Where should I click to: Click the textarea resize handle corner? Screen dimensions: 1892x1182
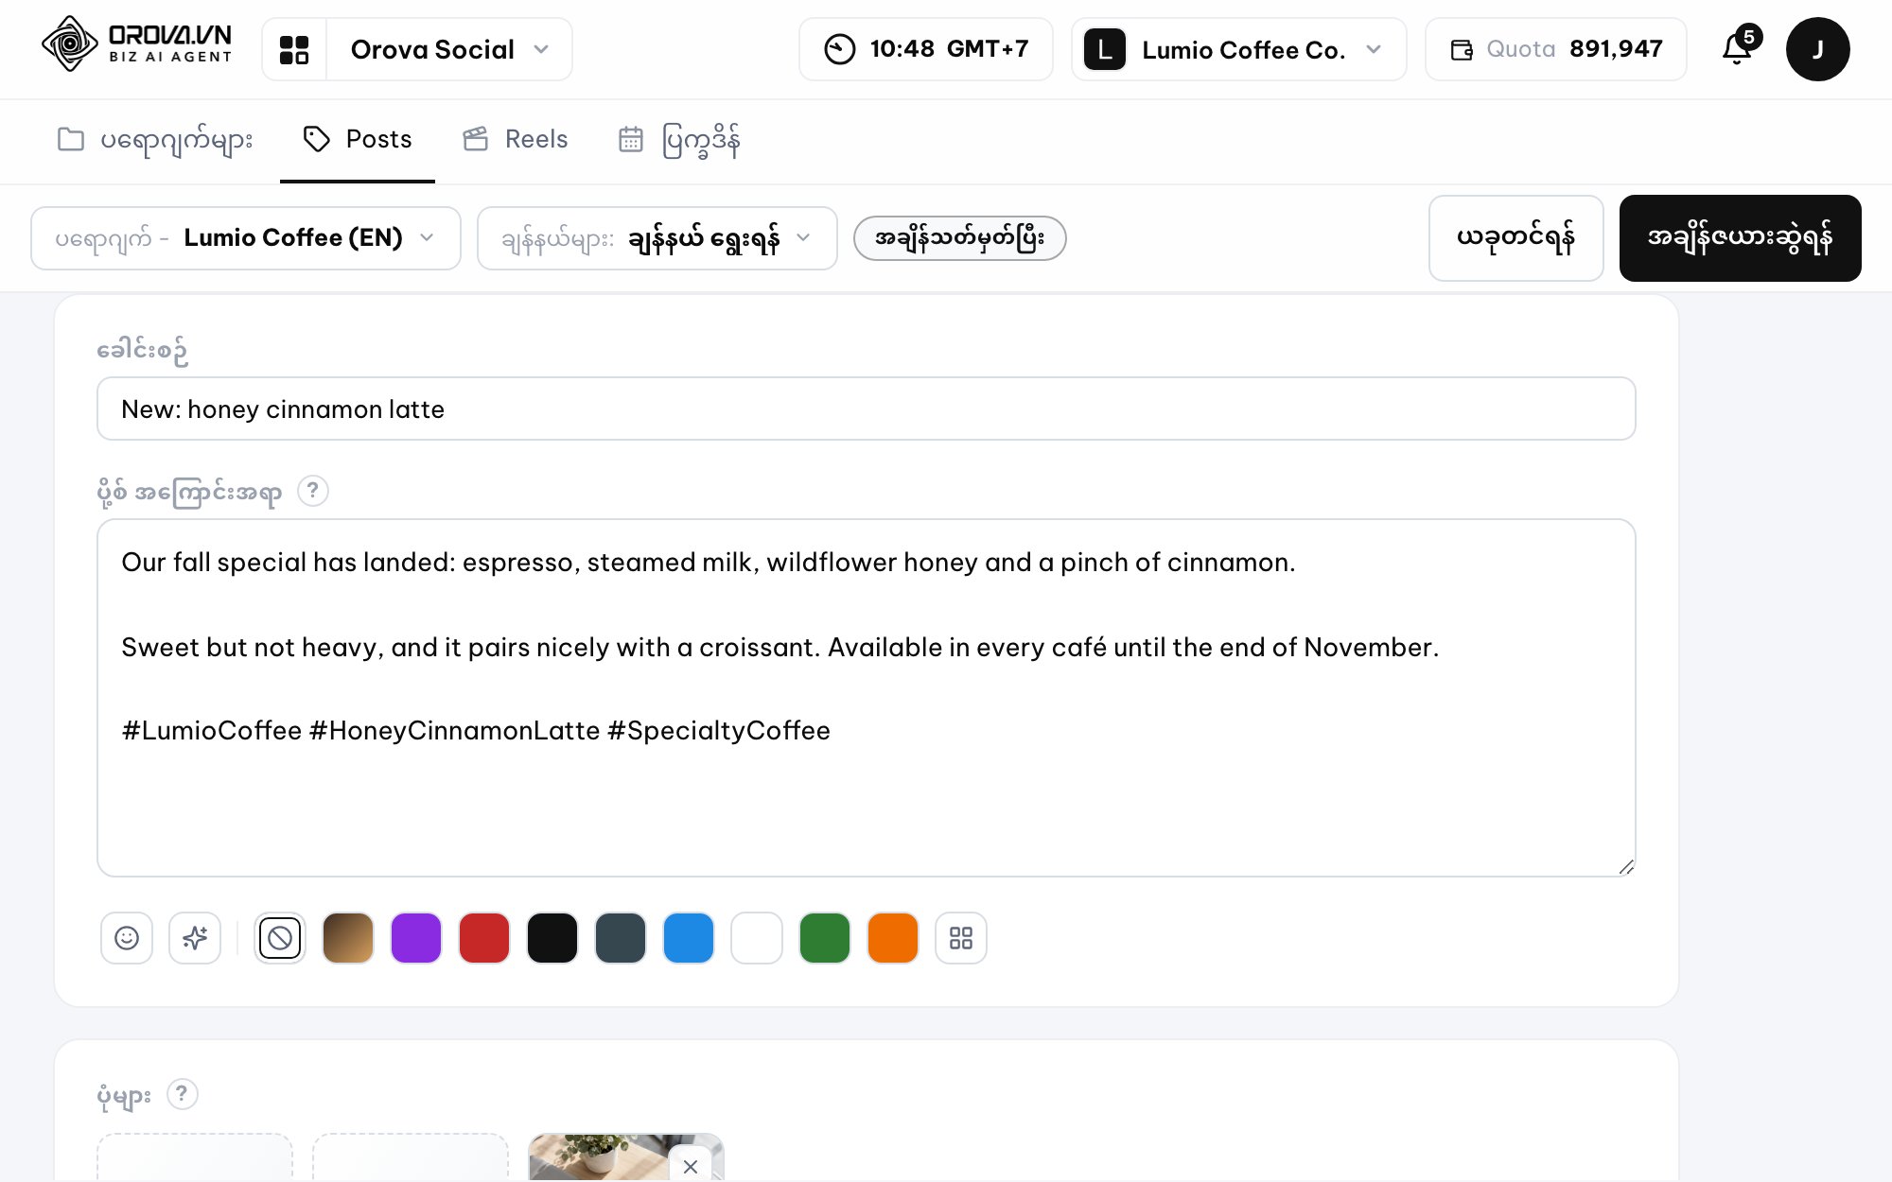pos(1626,867)
